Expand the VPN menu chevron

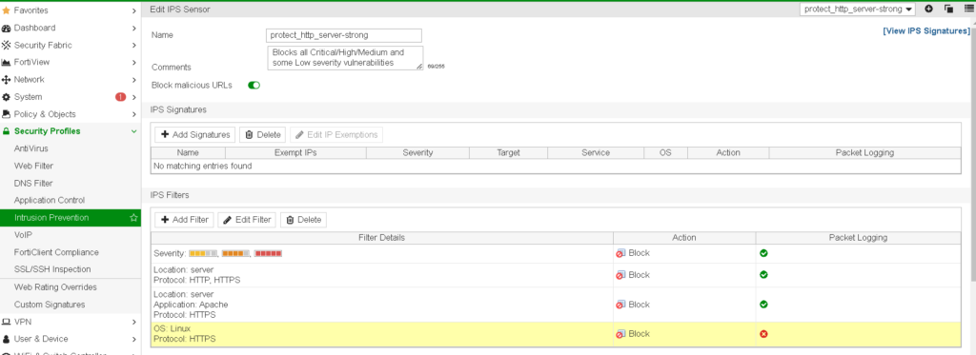point(134,322)
